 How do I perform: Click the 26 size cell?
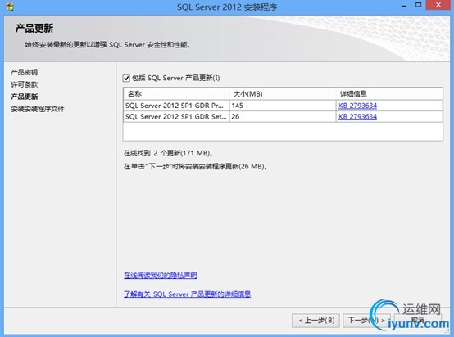283,117
